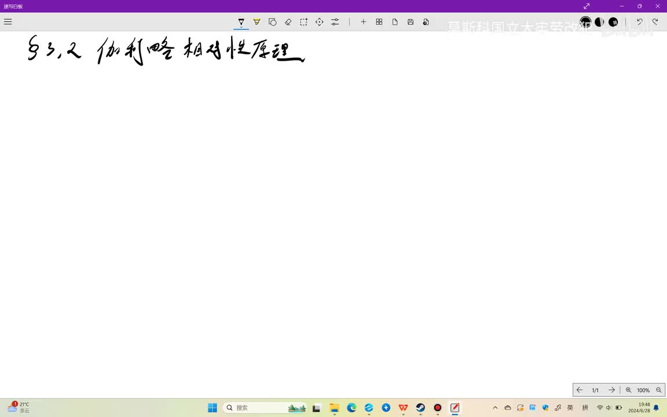Select the eraser tool
Image resolution: width=667 pixels, height=417 pixels.
point(288,21)
